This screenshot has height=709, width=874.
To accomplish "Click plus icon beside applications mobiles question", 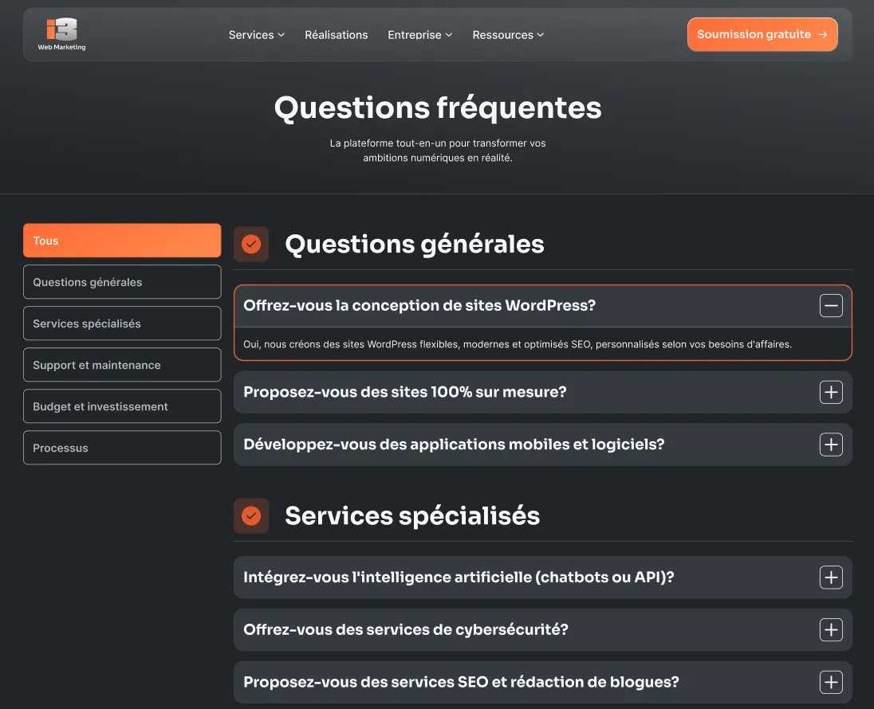I will click(831, 445).
